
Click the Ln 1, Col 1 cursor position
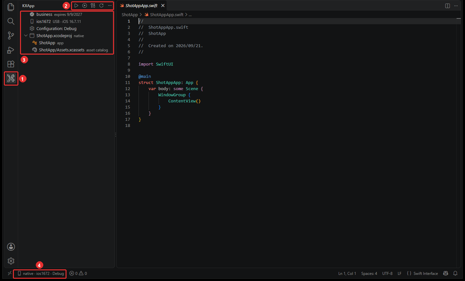[347, 273]
